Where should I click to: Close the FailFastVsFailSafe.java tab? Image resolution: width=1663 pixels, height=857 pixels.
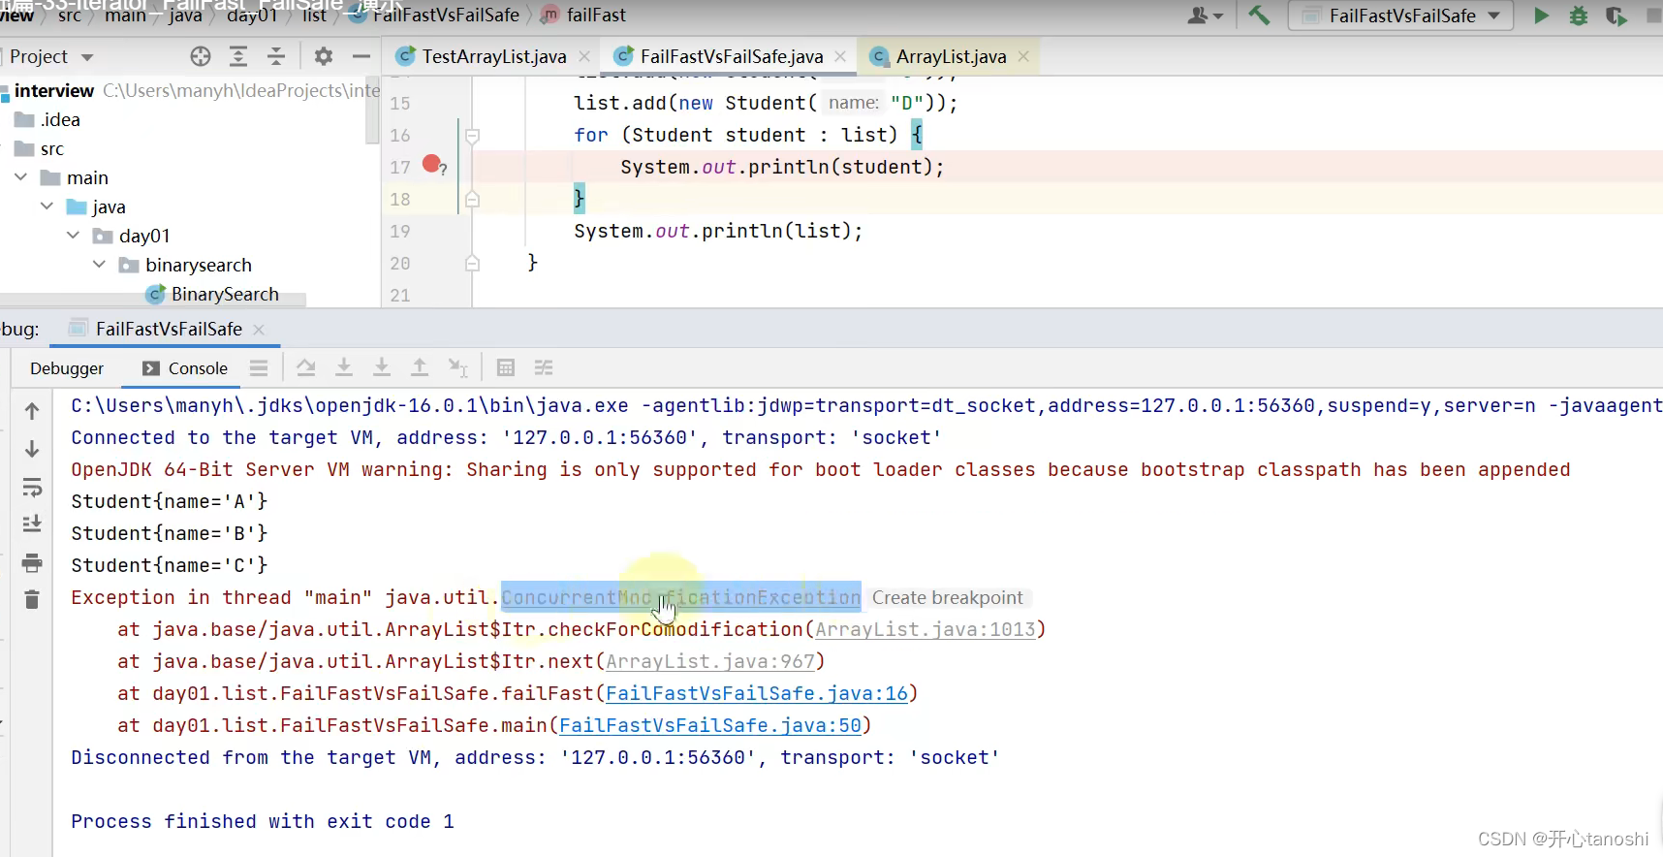click(x=840, y=56)
